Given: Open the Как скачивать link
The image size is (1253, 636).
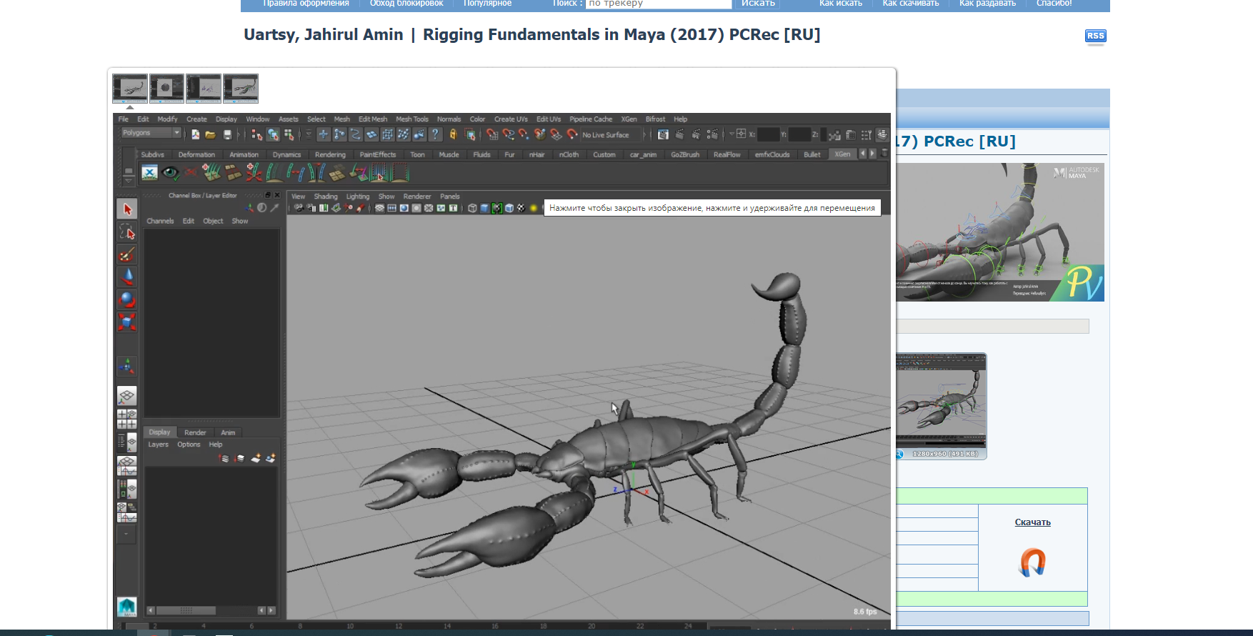Looking at the screenshot, I should [911, 4].
